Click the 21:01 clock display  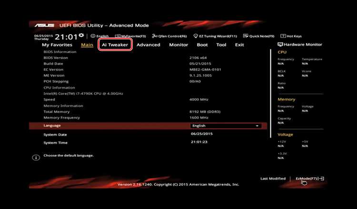coord(66,37)
